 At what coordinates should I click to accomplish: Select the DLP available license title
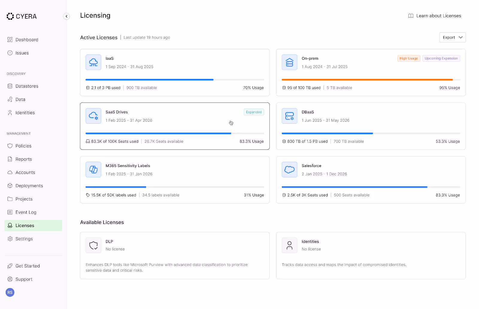109,241
